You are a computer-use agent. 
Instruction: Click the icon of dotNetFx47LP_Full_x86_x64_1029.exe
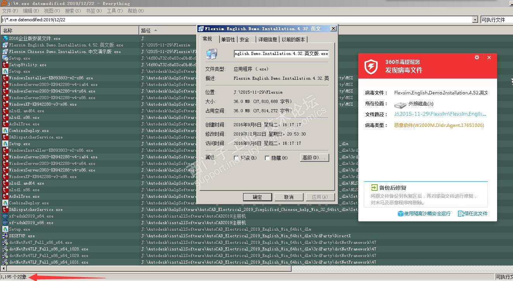tap(5, 255)
